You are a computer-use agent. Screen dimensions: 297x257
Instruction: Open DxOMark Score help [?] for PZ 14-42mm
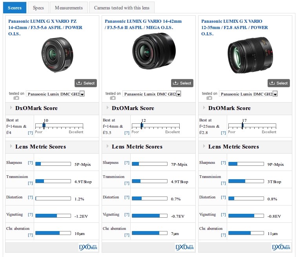tap(30, 132)
